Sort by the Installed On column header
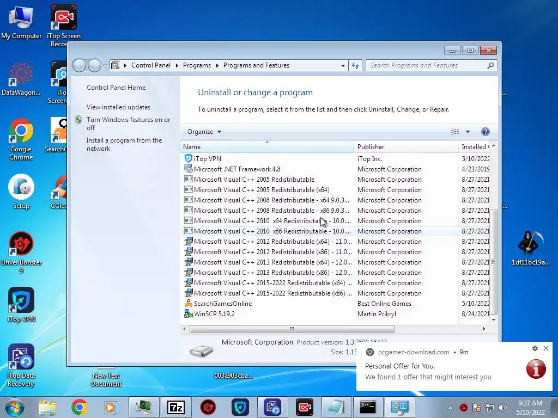558x418 pixels. coord(475,147)
